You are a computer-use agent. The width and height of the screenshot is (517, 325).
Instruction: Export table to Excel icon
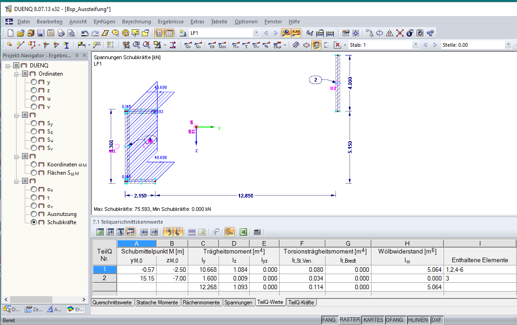pyautogui.click(x=243, y=232)
